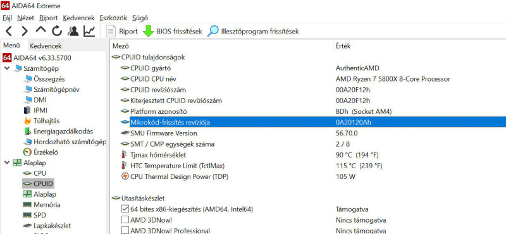
Task: Collapse the Számítógép tree node
Action: (7, 68)
